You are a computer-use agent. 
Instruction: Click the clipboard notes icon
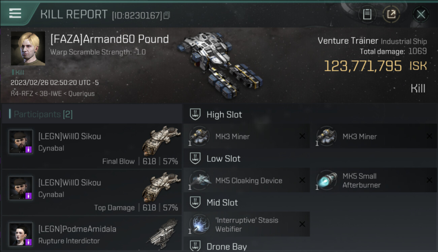(367, 14)
